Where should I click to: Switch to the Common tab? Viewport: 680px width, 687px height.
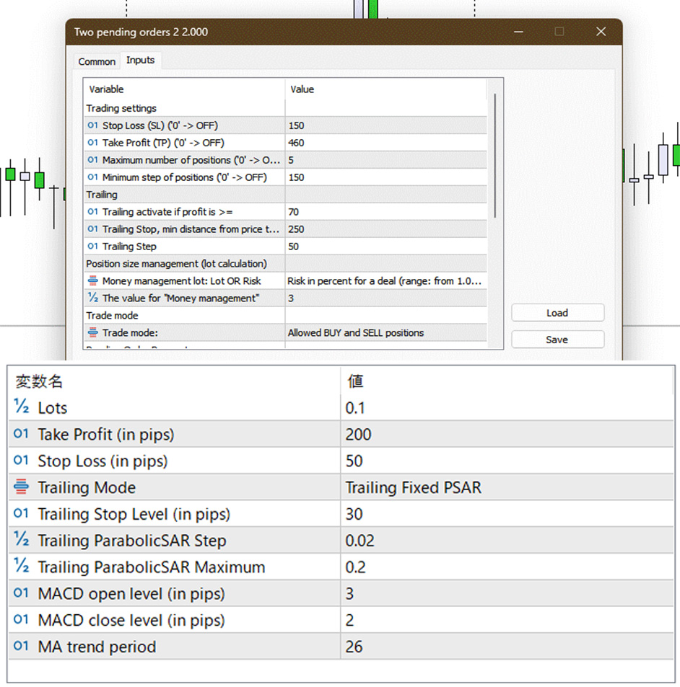tap(97, 61)
